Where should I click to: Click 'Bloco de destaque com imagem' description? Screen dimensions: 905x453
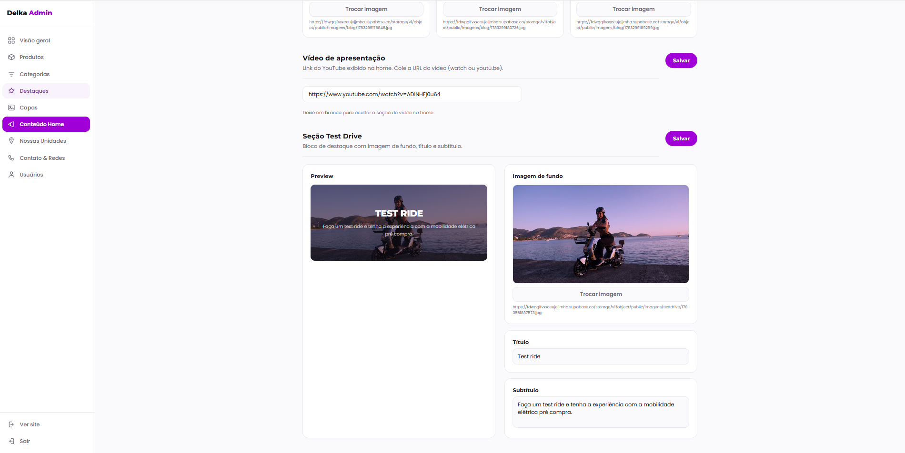[x=382, y=146]
